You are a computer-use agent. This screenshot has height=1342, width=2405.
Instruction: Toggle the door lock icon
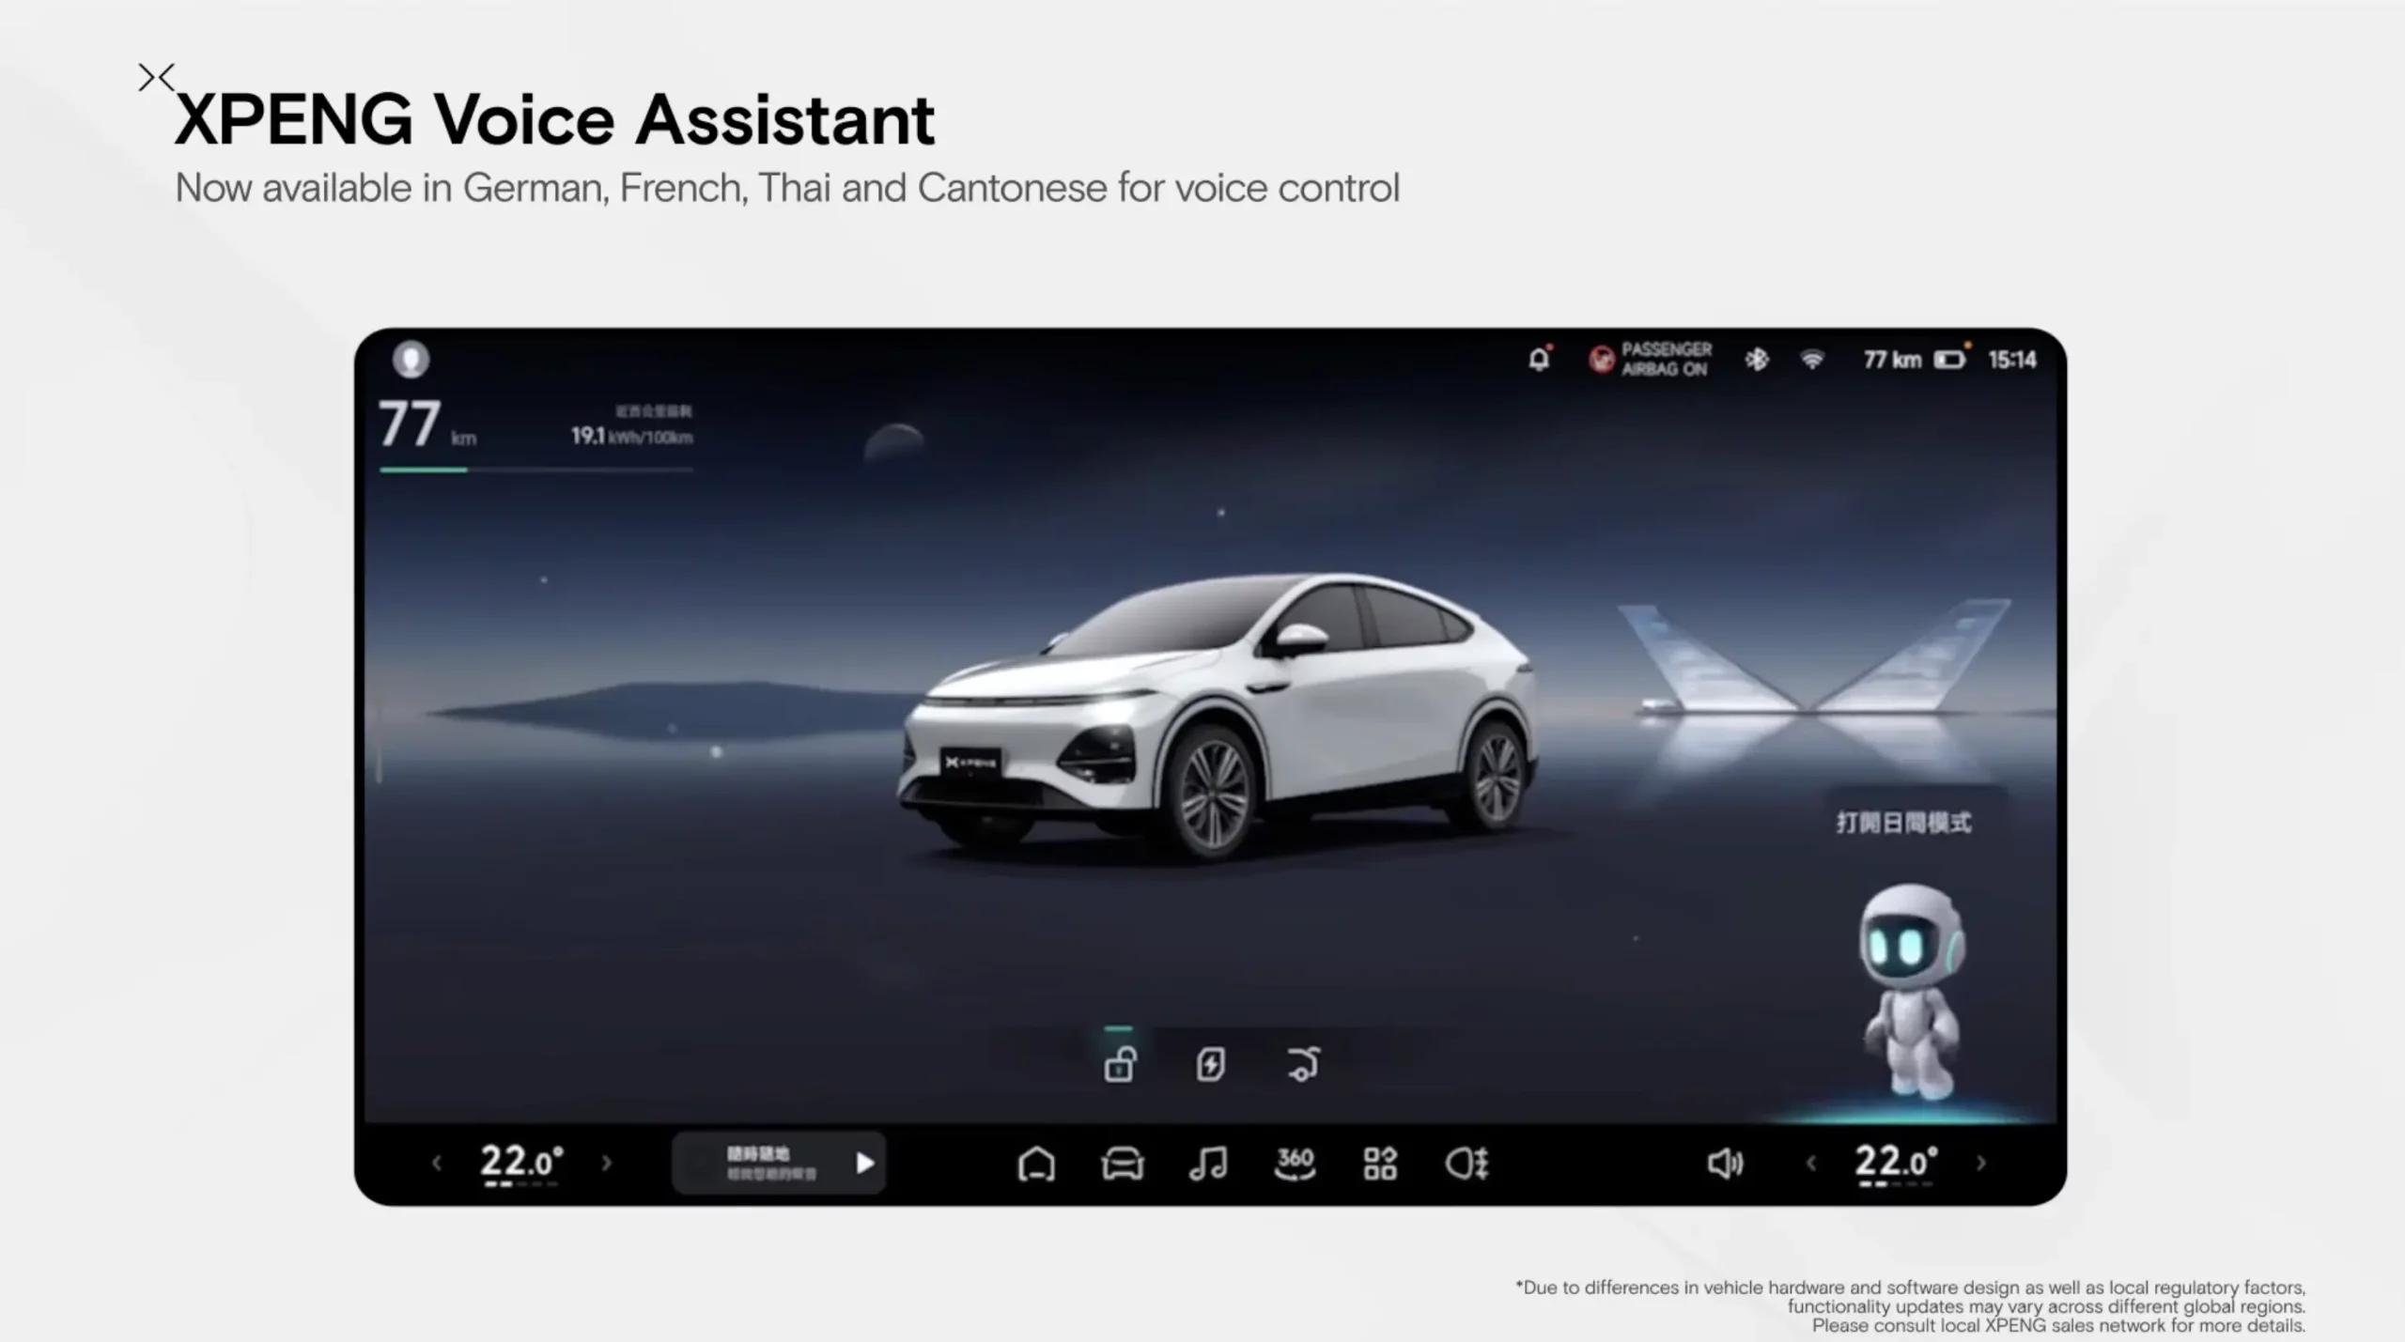point(1119,1065)
